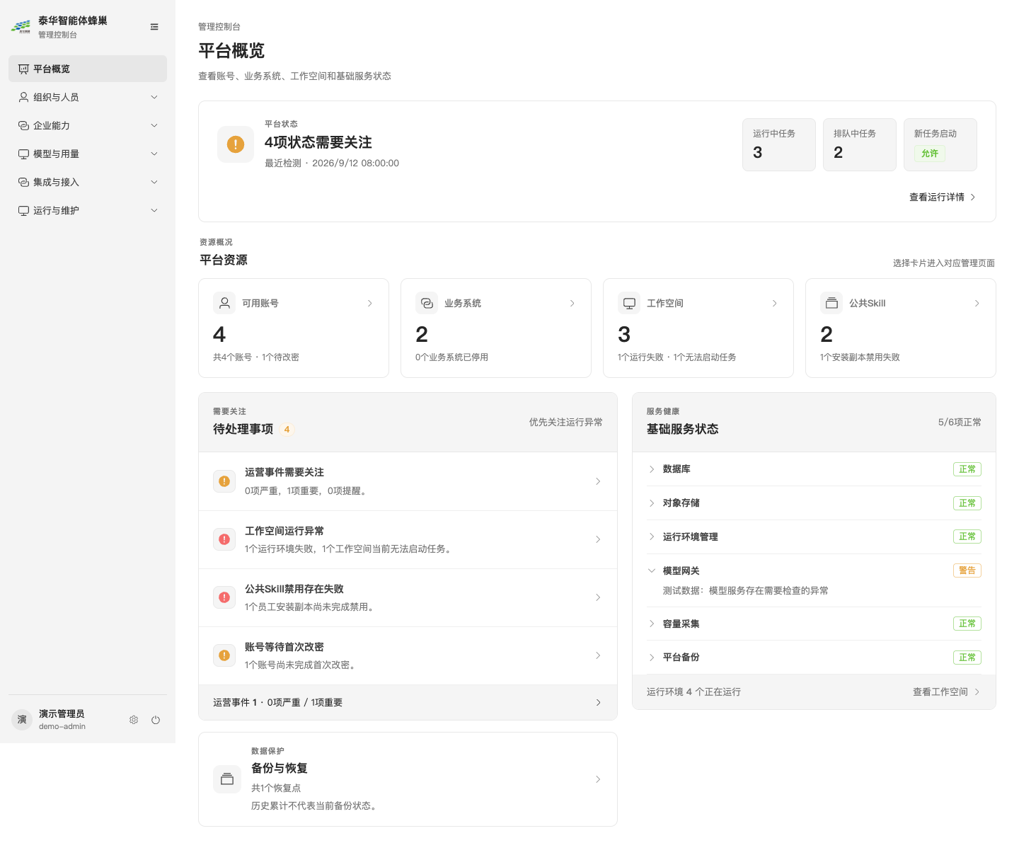The width and height of the screenshot is (1019, 855).
Task: Open the 公共Skill resource card
Action: [901, 328]
